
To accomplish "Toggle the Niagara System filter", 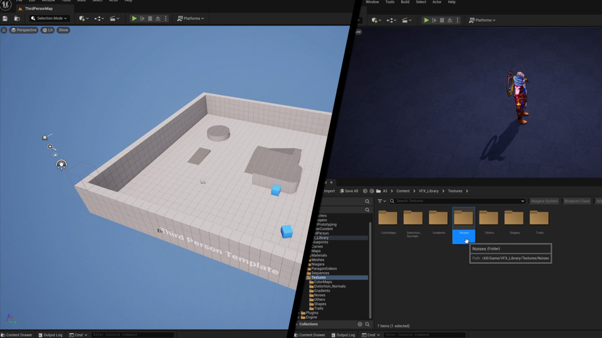I will click(x=544, y=201).
